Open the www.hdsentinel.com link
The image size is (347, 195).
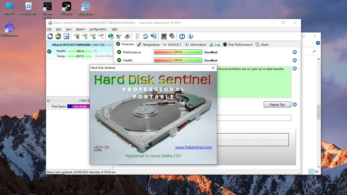coord(194,147)
